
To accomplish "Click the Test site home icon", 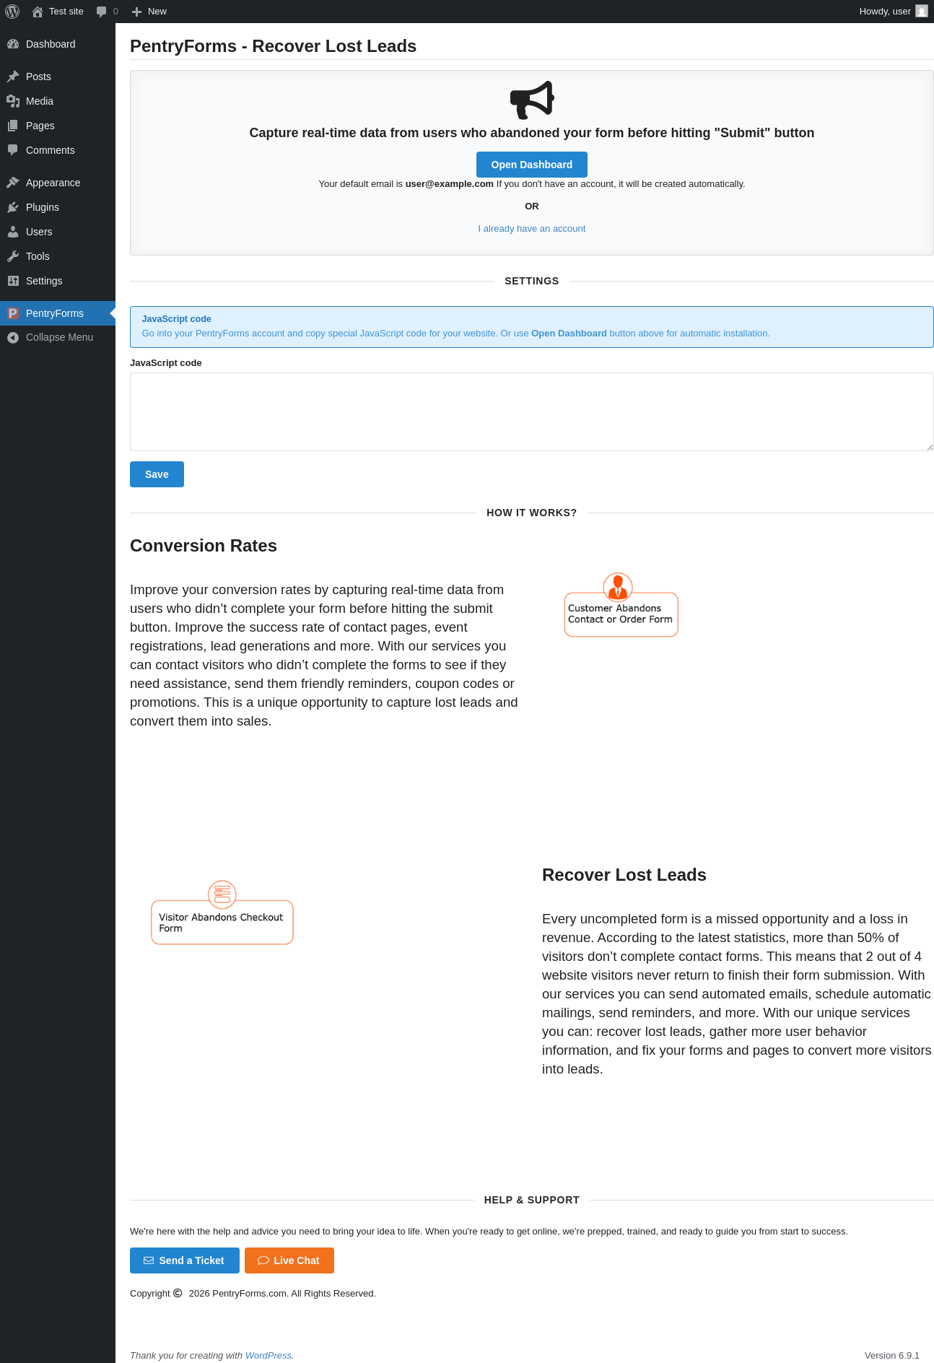I will [38, 12].
